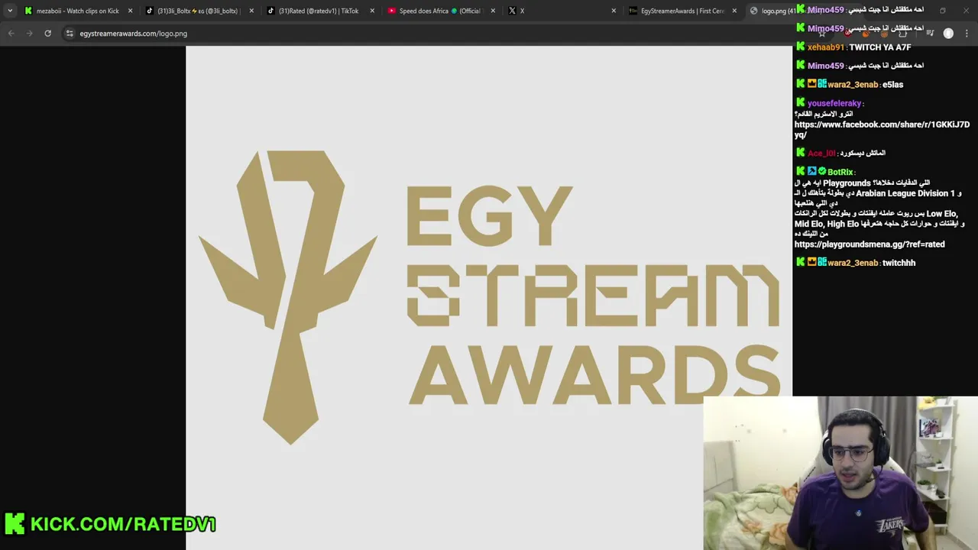This screenshot has height=550, width=978.
Task: Click Kick icon beside yousefeleraky
Action: pos(801,102)
